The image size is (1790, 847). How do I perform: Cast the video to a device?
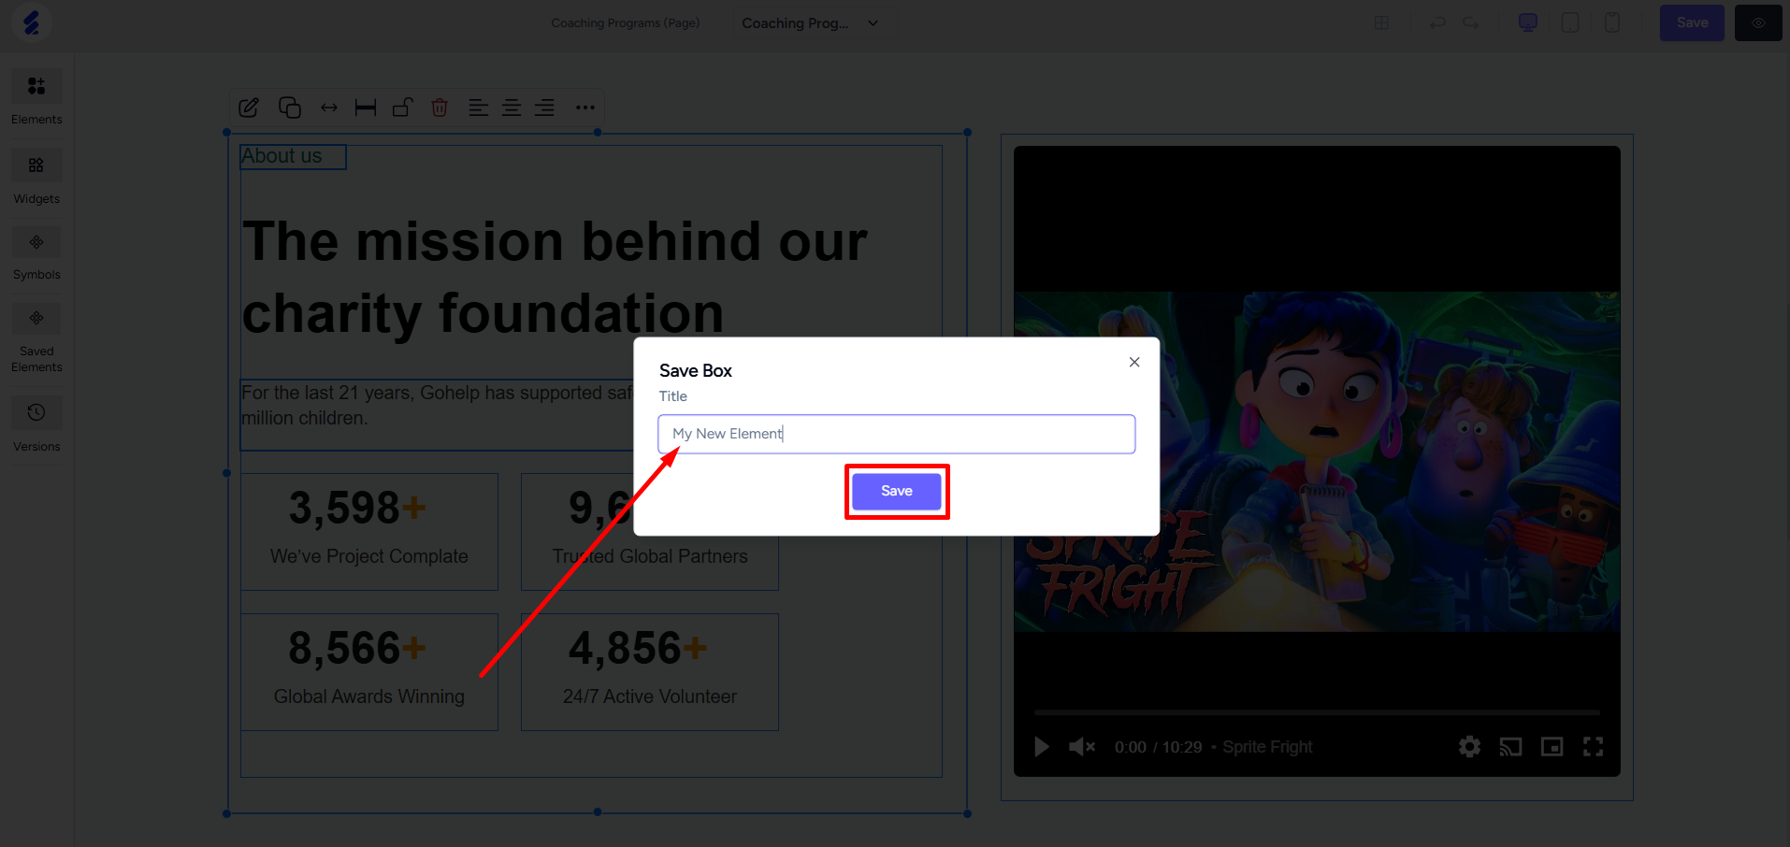tap(1510, 747)
